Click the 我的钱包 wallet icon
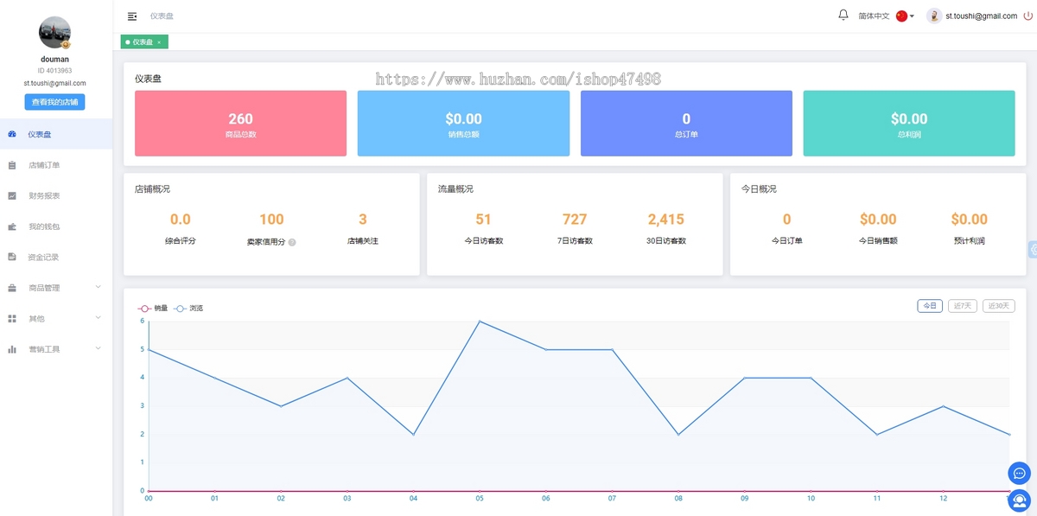 click(x=12, y=226)
